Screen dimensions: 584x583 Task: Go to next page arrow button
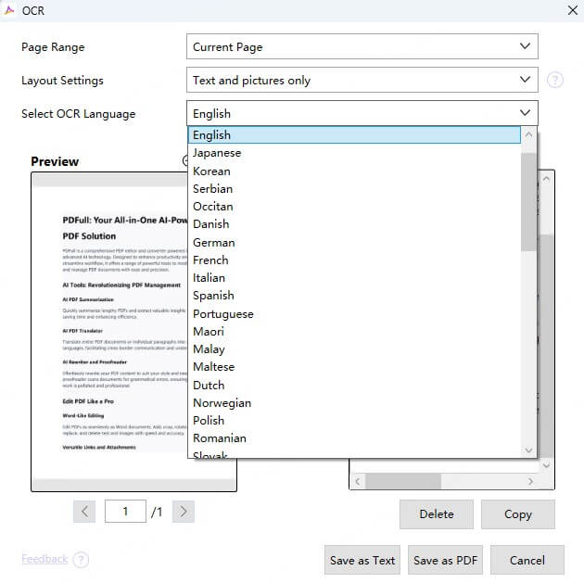click(x=183, y=511)
